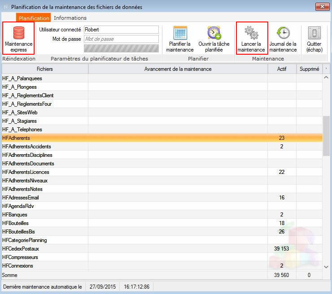This screenshot has height=294, width=332.
Task: Select the HF_A_Telephones row
Action: (162, 130)
